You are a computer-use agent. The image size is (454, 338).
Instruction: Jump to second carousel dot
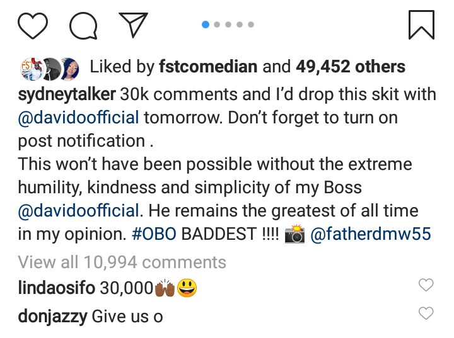click(217, 25)
